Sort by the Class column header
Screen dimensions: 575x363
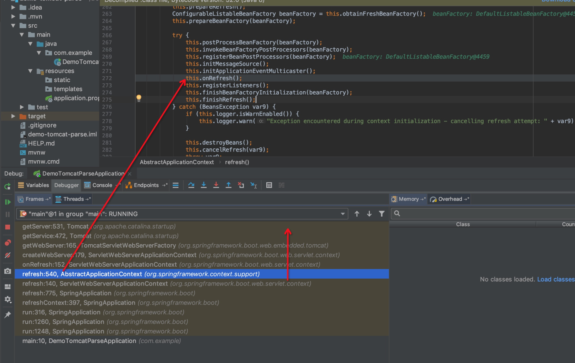[463, 224]
